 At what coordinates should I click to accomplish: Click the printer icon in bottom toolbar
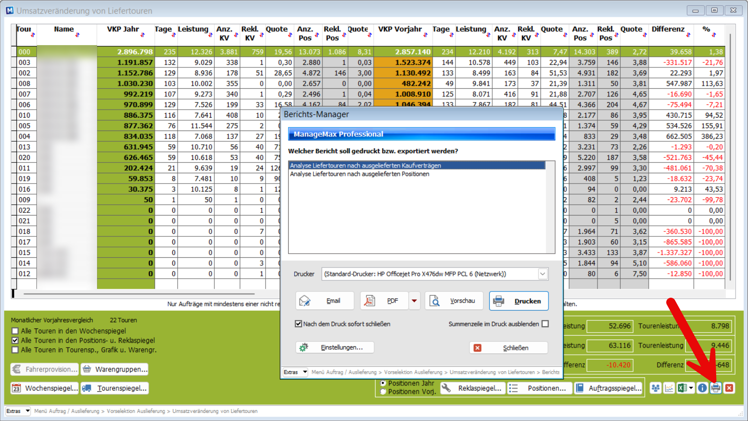click(x=716, y=388)
